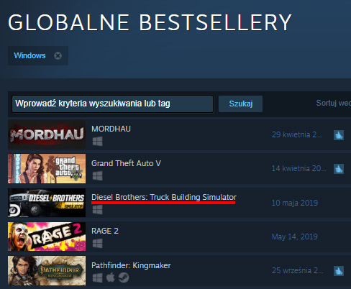Viewport: 351px width, 289px height.
Task: Click Windows icon under Grand Theft Auto V
Action: tap(97, 175)
